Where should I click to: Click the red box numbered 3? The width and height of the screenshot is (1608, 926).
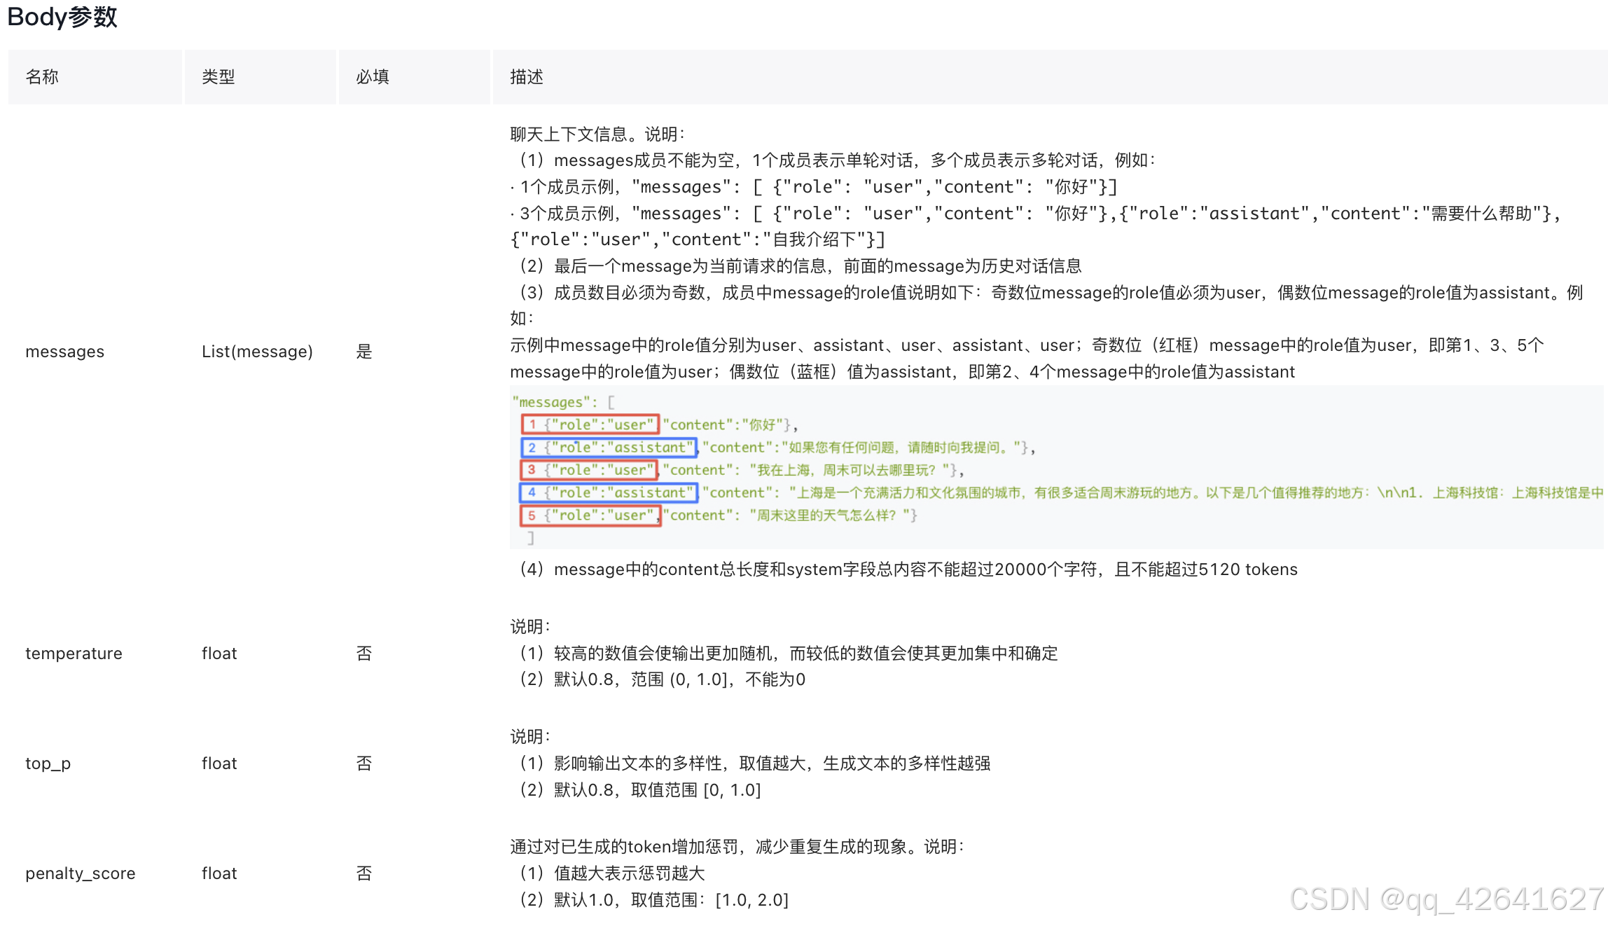590,470
